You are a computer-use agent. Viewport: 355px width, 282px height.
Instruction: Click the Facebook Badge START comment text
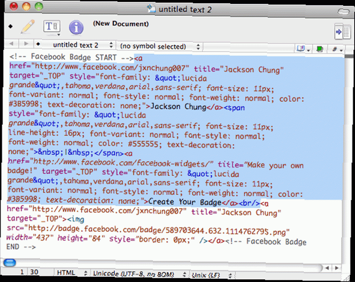[71, 57]
